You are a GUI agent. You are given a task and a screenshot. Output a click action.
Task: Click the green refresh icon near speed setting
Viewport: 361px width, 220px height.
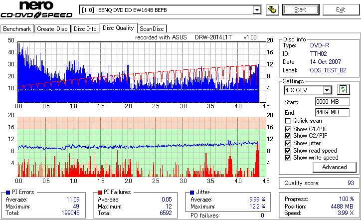(343, 90)
